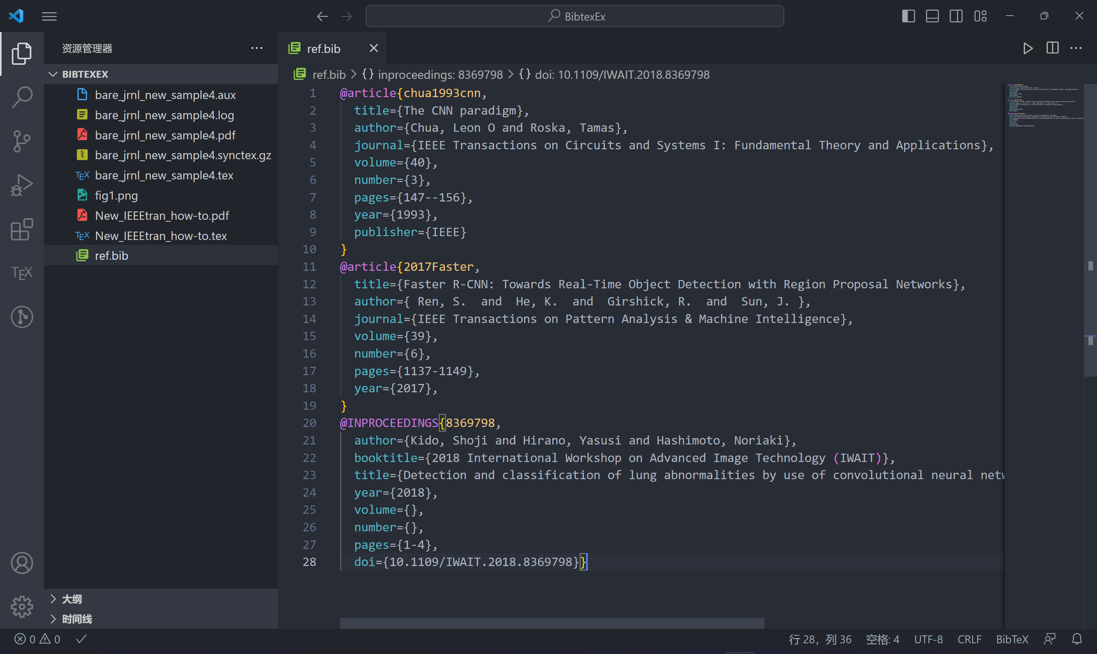The height and width of the screenshot is (654, 1097).
Task: Change UTF-8 file encoding
Action: 928,639
